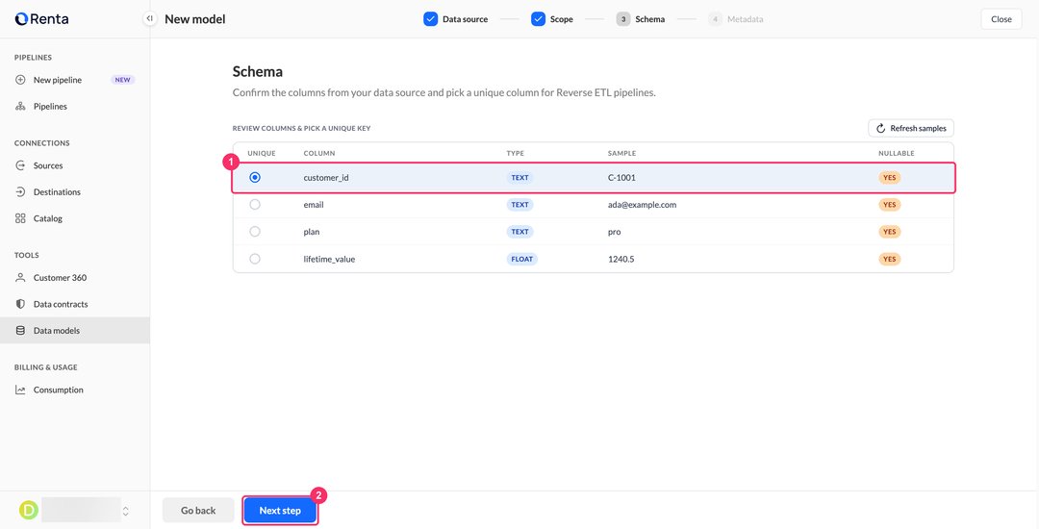Select lifetime_value as the unique column

[x=254, y=259]
